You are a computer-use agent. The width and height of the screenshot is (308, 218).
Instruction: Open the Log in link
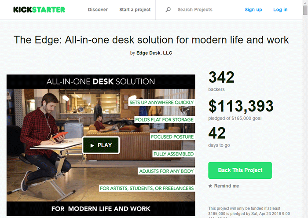(280, 10)
